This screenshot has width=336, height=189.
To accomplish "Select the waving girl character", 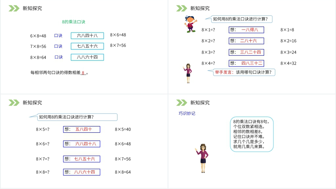I will pyautogui.click(x=190, y=25).
